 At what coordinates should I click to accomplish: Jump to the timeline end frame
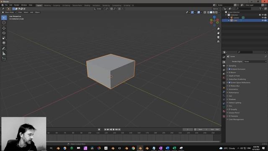click(119, 130)
